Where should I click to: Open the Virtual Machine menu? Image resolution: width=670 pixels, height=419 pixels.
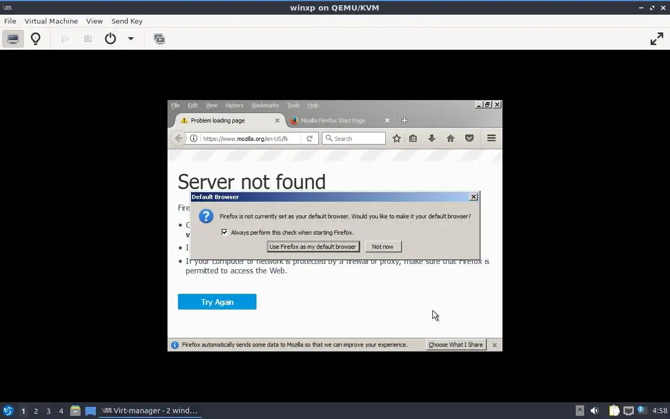pos(51,21)
